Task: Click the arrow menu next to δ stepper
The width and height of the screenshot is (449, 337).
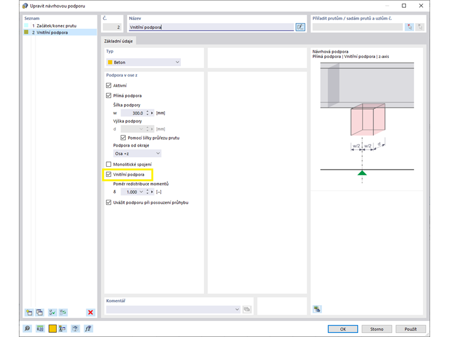Action: 152,192
